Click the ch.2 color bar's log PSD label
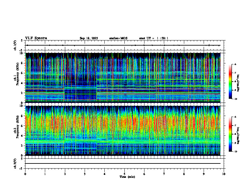The height and width of the screenshot is (195, 252). [238, 135]
